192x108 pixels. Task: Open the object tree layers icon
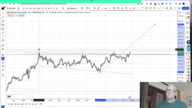[187, 28]
